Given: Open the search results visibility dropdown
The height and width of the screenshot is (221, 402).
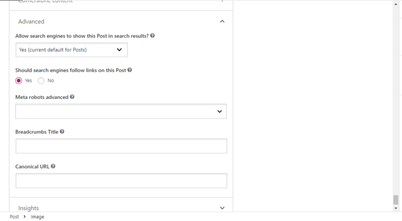Looking at the screenshot, I should click(71, 50).
